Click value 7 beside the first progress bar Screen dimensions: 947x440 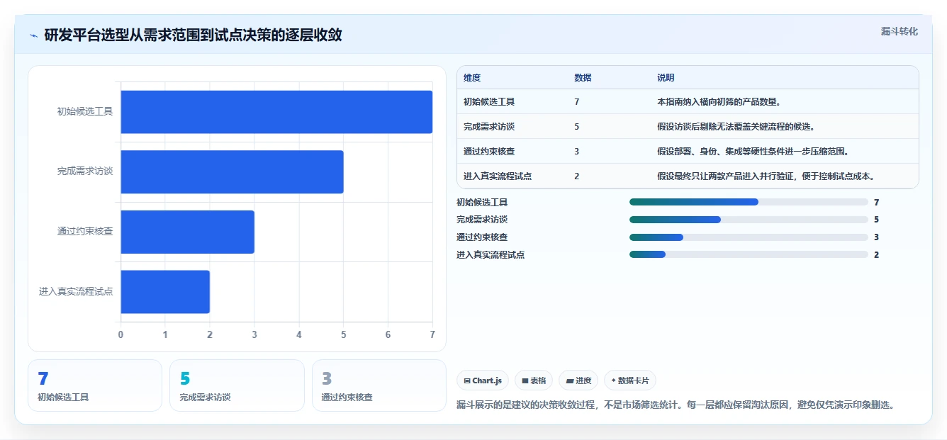(x=877, y=202)
